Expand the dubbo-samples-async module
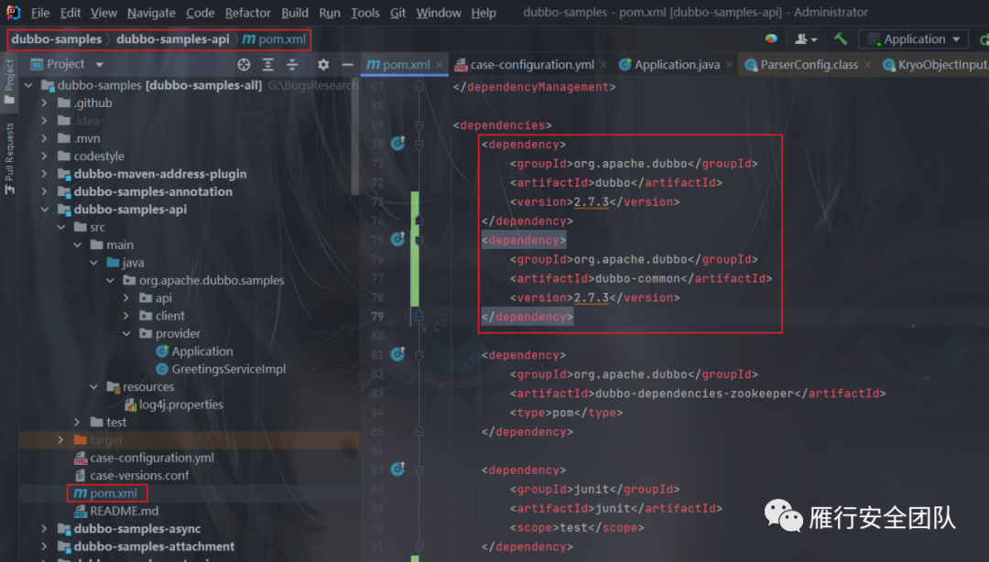The height and width of the screenshot is (562, 989). [44, 528]
